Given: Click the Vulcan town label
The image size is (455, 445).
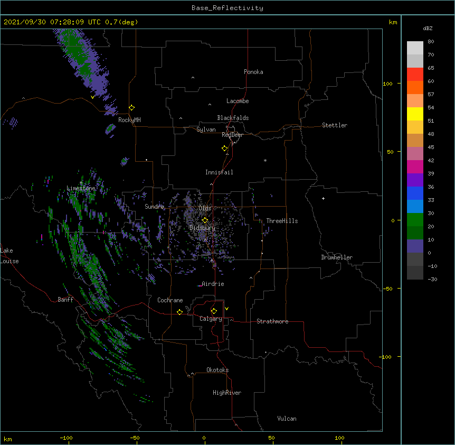Looking at the screenshot, I should coord(287,419).
